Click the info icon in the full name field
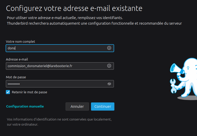This screenshot has height=136, width=197. coord(109,48)
